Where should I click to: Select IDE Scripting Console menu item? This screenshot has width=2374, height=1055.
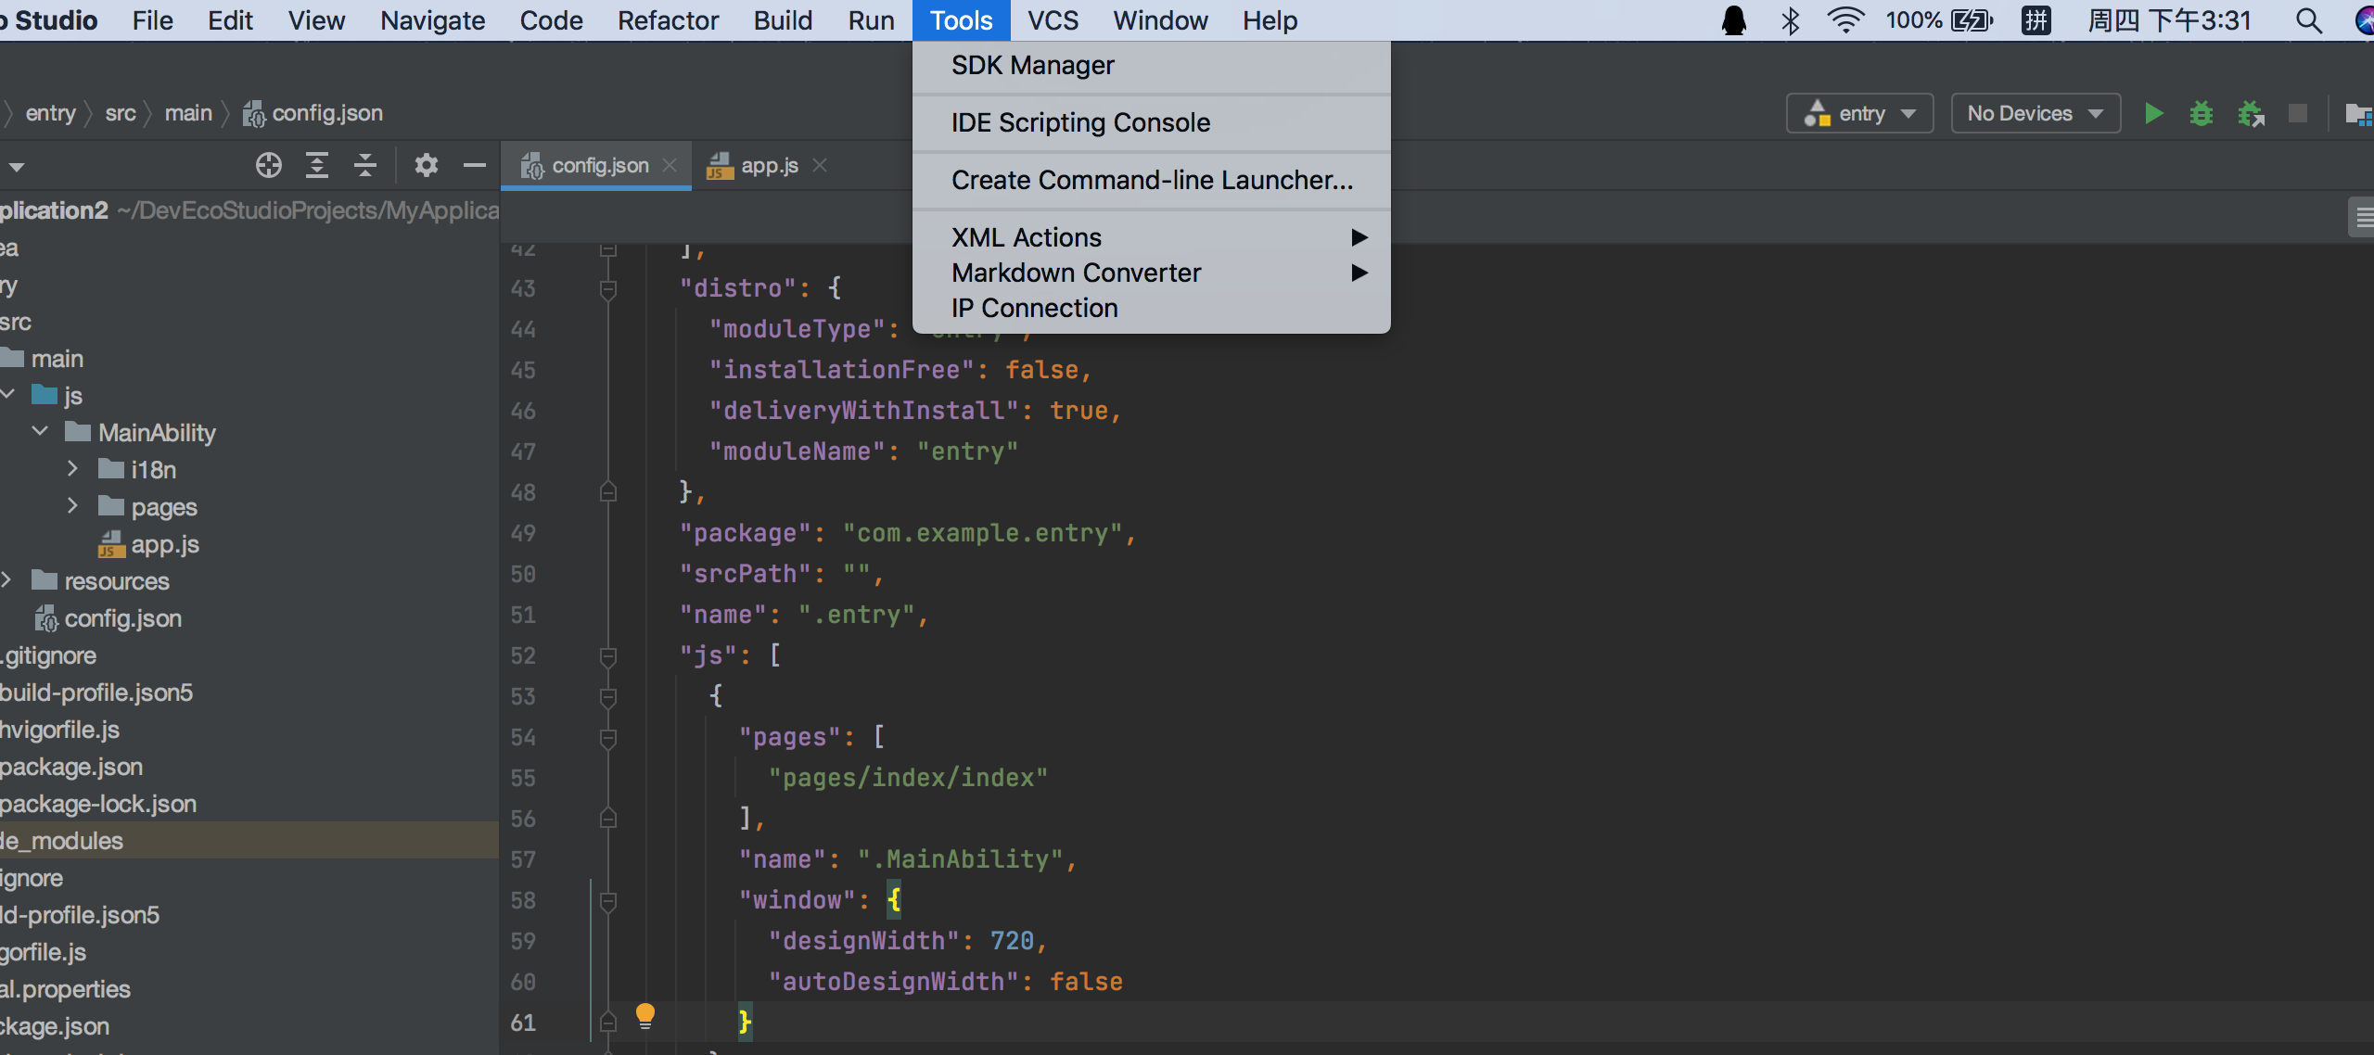[1151, 122]
